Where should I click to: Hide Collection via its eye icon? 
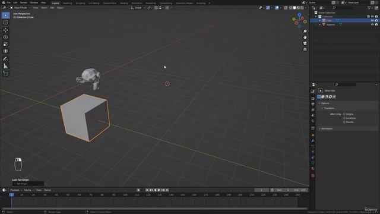pyautogui.click(x=372, y=17)
